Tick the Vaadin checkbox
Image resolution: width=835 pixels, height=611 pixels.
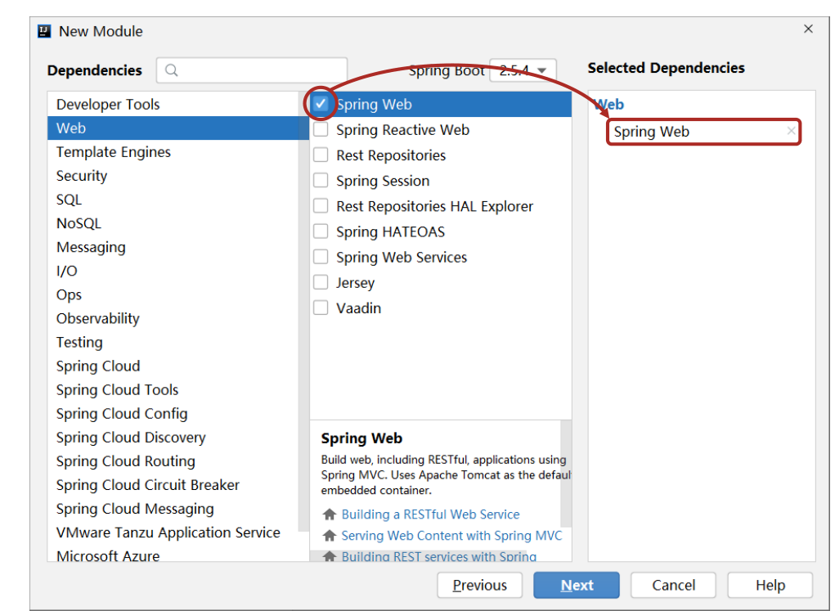pos(321,308)
